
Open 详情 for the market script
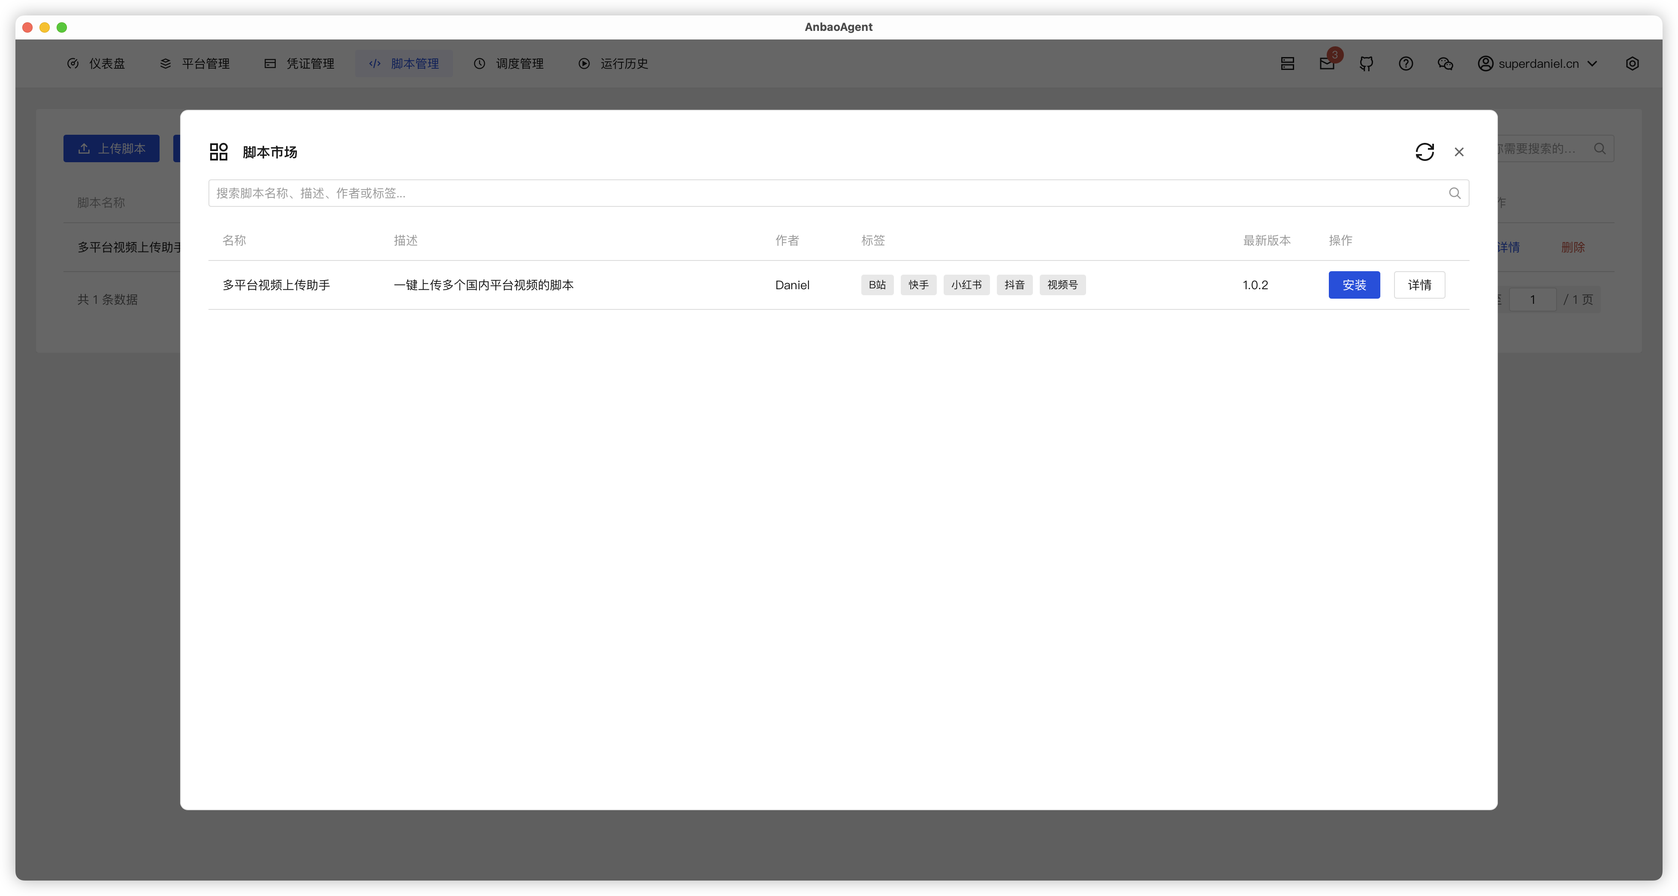(1419, 285)
